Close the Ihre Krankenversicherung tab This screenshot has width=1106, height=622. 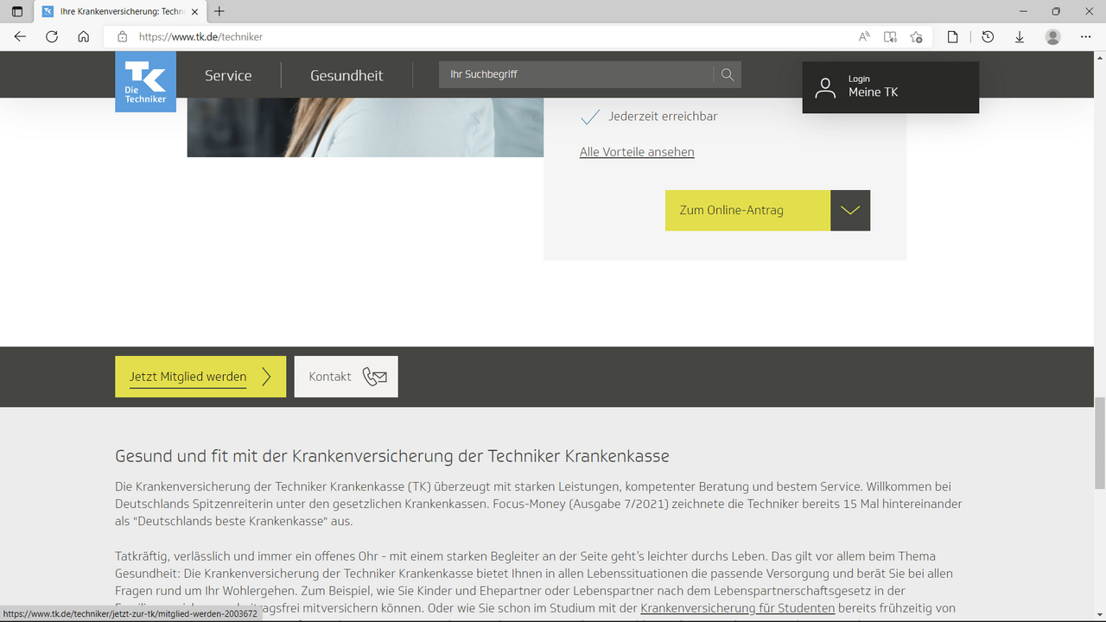click(195, 12)
